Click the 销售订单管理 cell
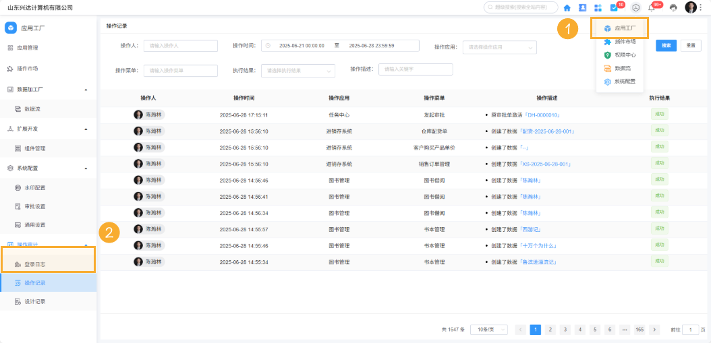Viewport: 711px width, 343px height. coord(434,164)
